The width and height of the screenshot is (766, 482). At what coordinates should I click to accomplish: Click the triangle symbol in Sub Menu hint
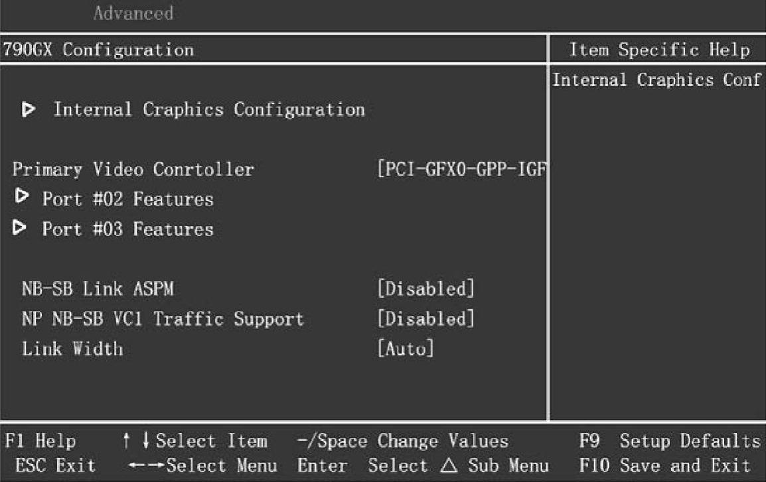(449, 466)
